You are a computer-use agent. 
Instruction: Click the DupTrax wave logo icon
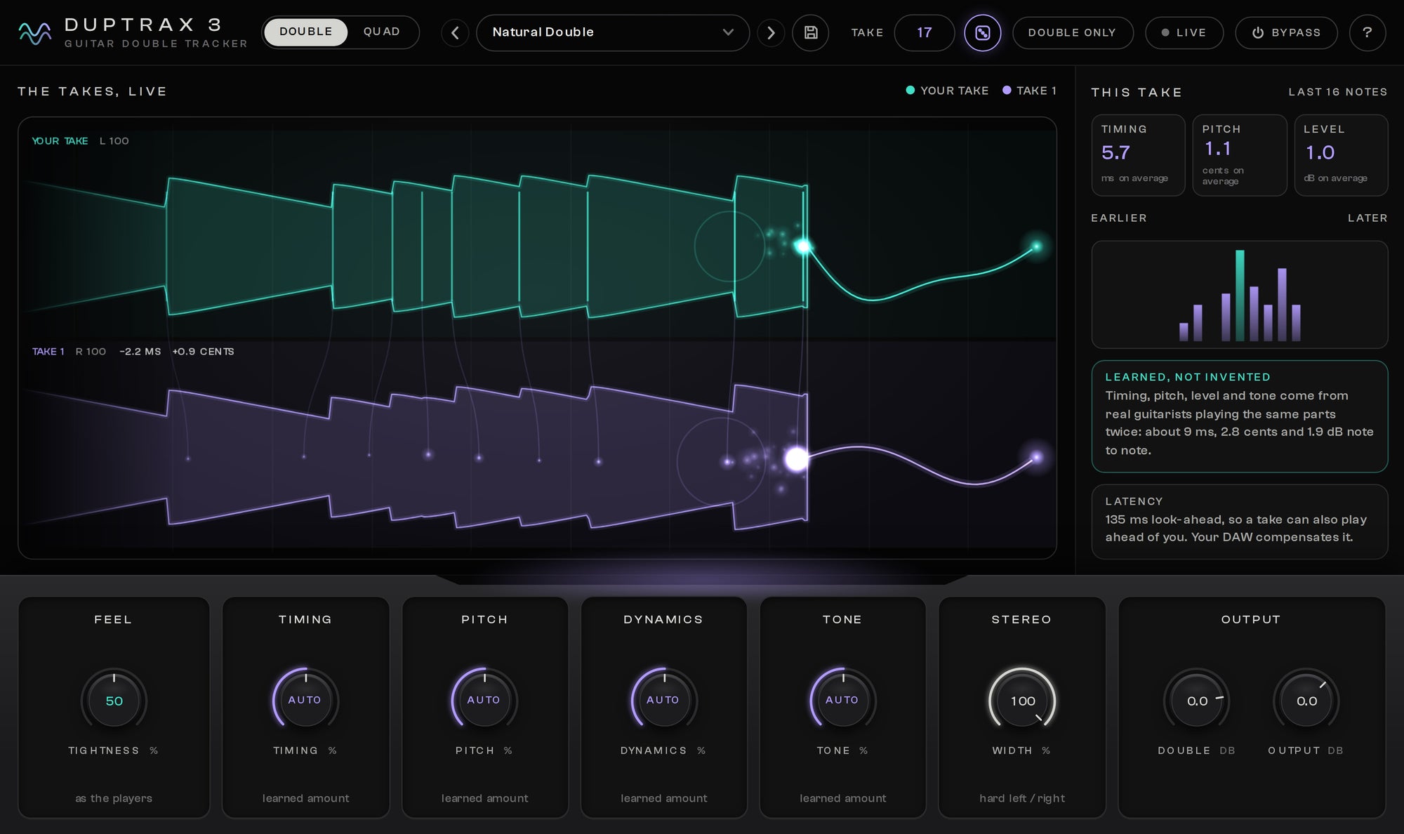[34, 33]
